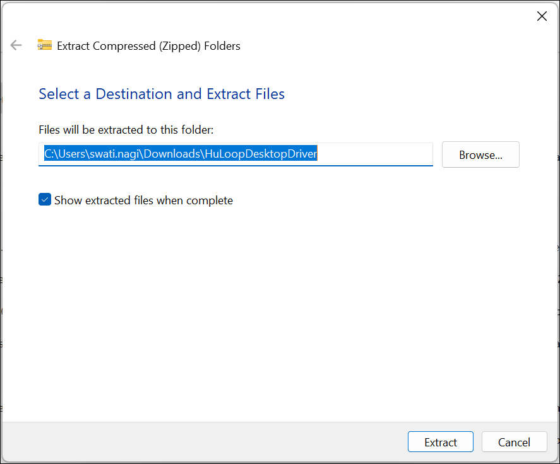The width and height of the screenshot is (560, 464).
Task: Click 'C:\Users' at the start of the path
Action: (x=64, y=154)
